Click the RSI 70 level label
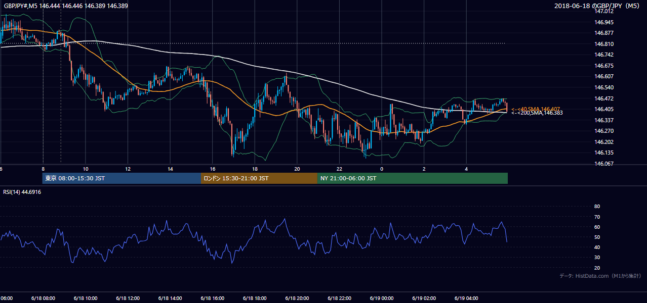The height and width of the screenshot is (303, 647). (x=597, y=217)
